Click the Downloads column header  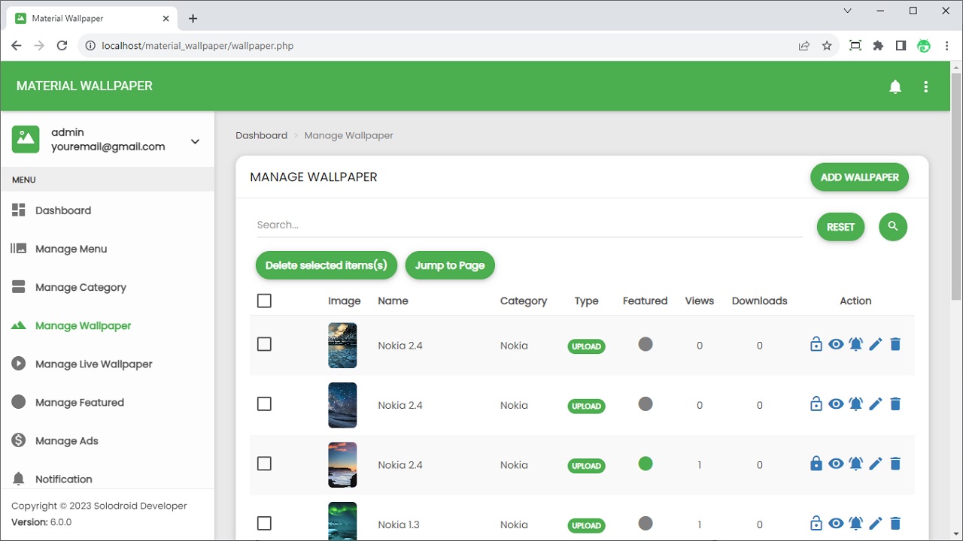759,301
